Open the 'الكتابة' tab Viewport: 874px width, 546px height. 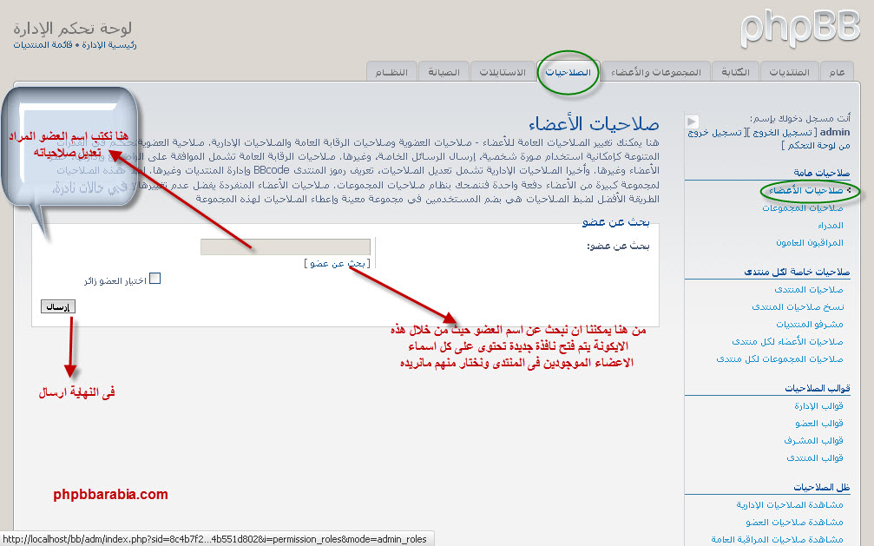click(736, 72)
